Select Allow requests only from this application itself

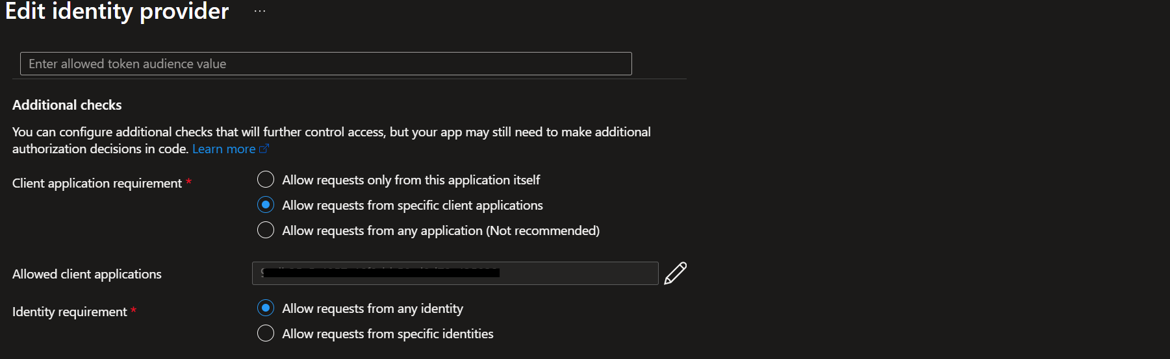coord(266,179)
